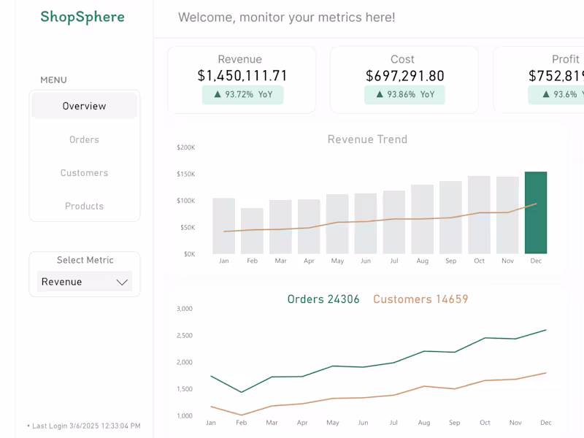Click the January bar in Revenue Trend
Image resolution: width=584 pixels, height=438 pixels.
(x=223, y=226)
